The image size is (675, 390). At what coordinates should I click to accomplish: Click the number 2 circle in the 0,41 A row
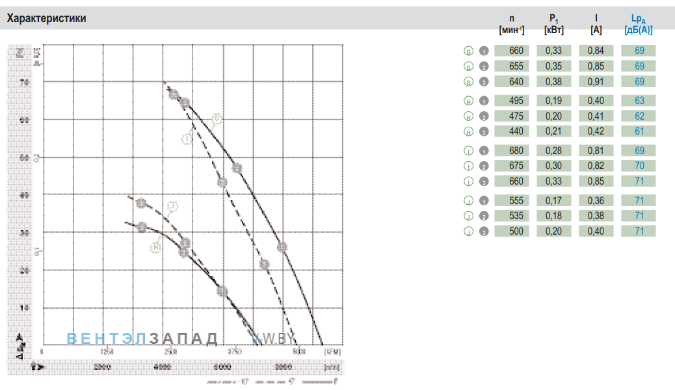coord(484,116)
